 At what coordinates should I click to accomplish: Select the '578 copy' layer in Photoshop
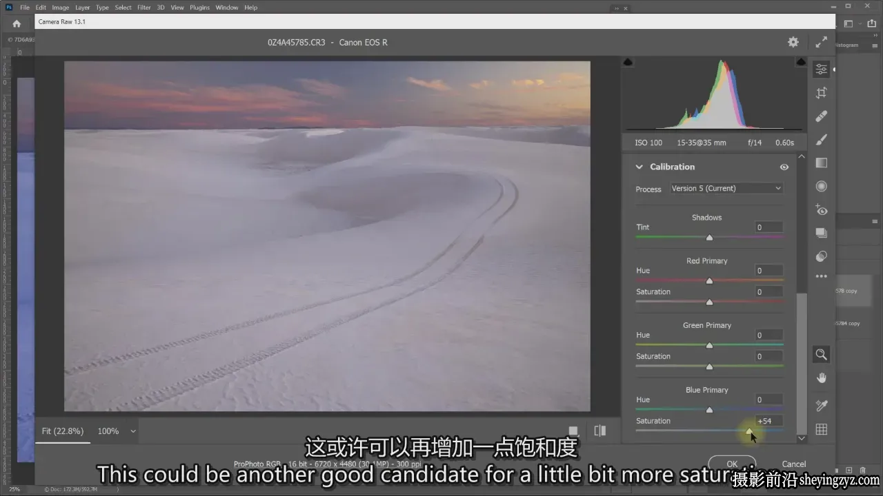[x=853, y=291]
